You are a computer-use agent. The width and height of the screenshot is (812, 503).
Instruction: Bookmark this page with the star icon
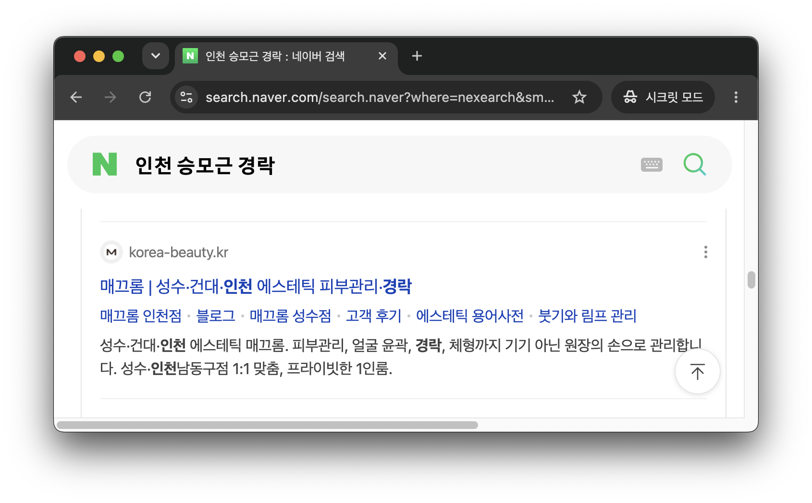click(579, 97)
